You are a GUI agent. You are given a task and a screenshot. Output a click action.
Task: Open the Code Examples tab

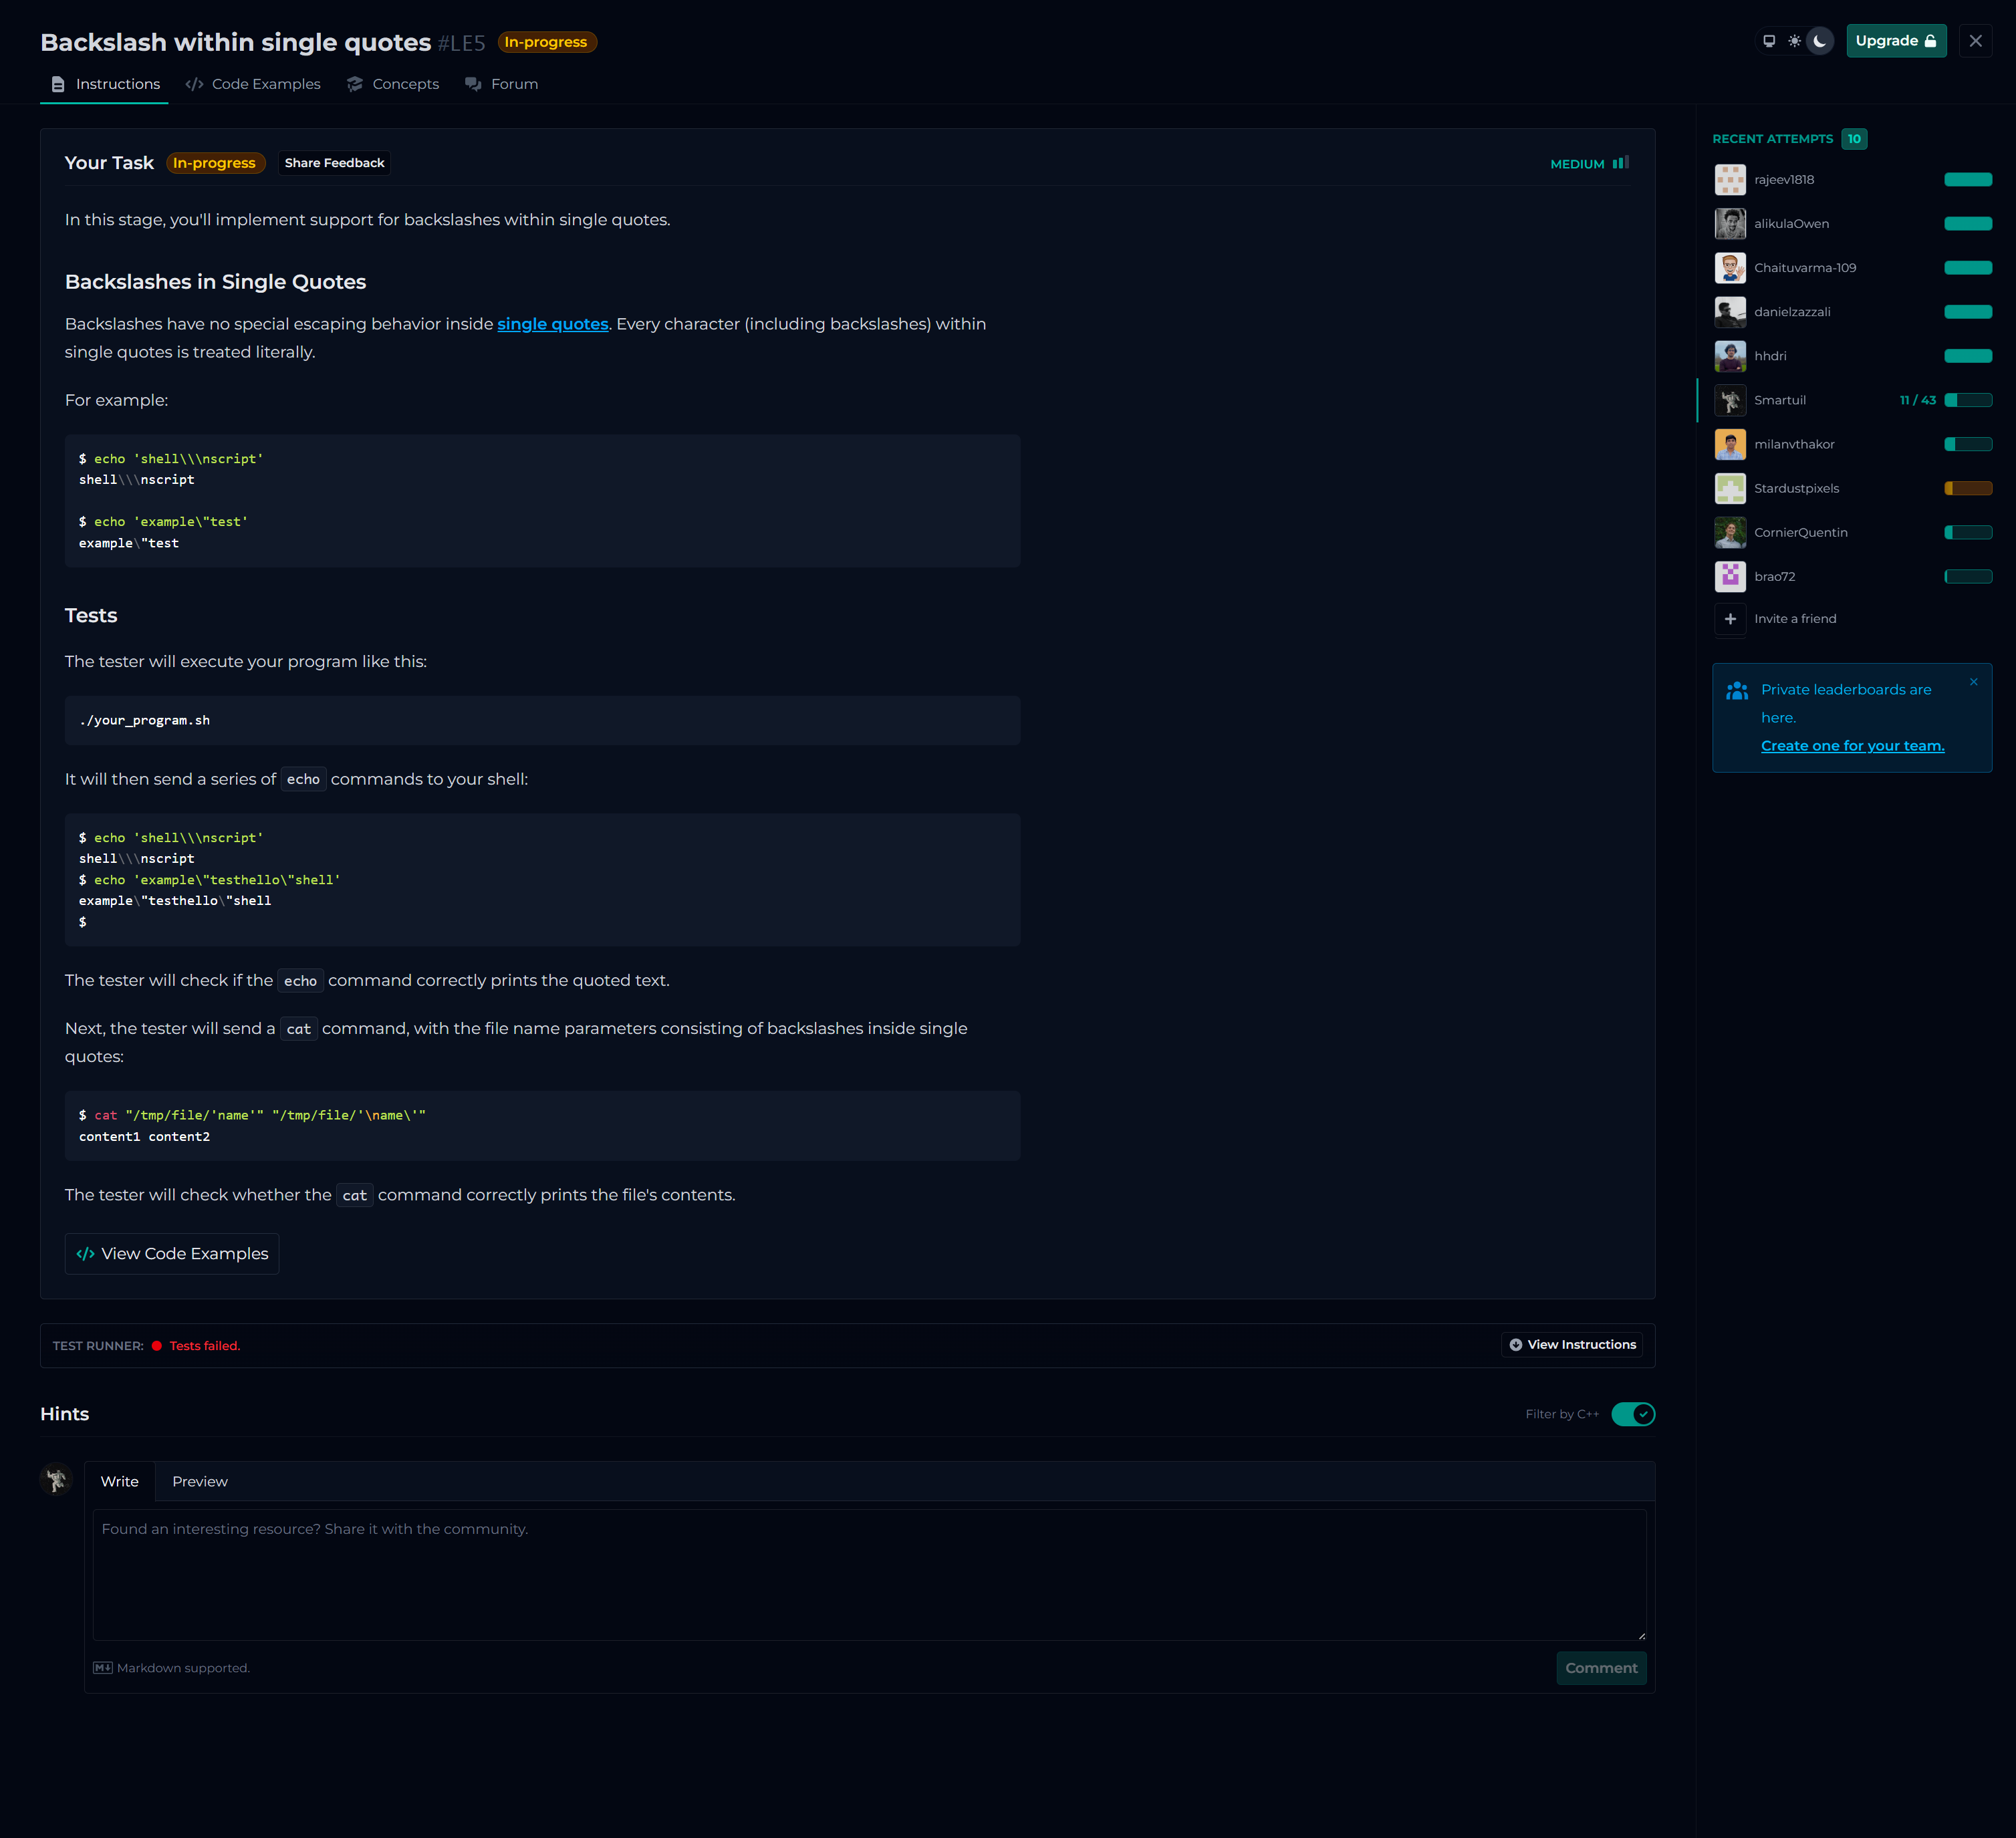click(x=253, y=84)
